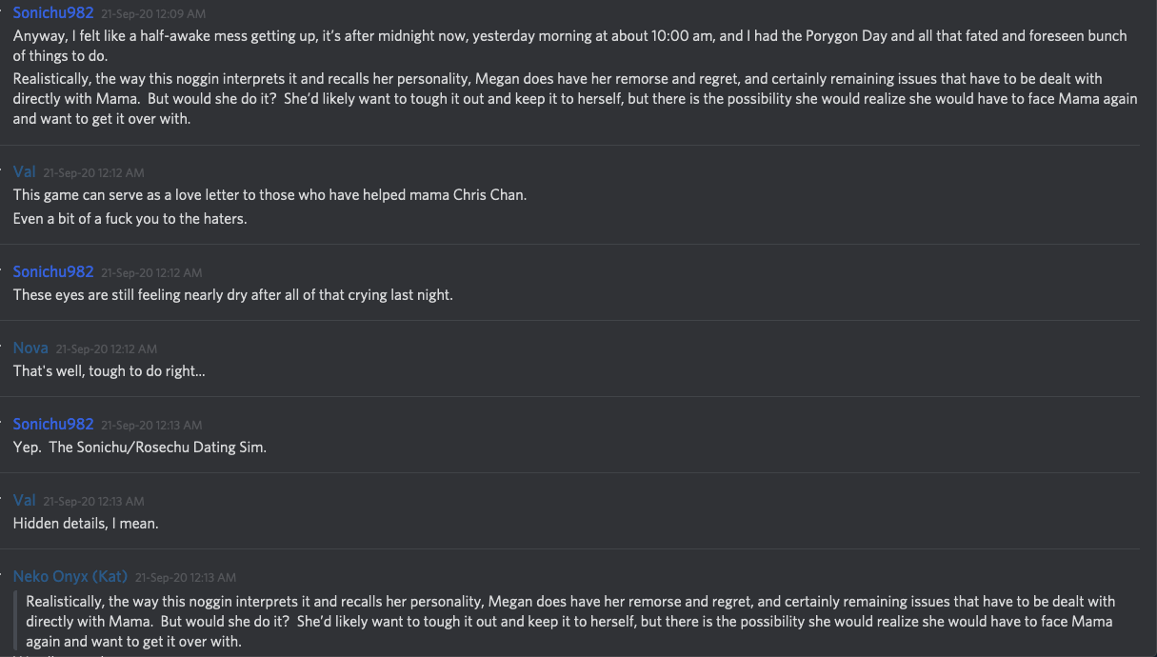1157x657 pixels.
Task: Click the timestamp next to Val's love letter message
Action: (x=93, y=173)
